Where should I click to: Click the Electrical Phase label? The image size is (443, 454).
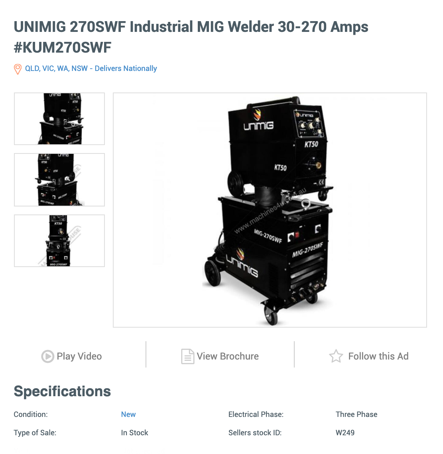tap(256, 415)
